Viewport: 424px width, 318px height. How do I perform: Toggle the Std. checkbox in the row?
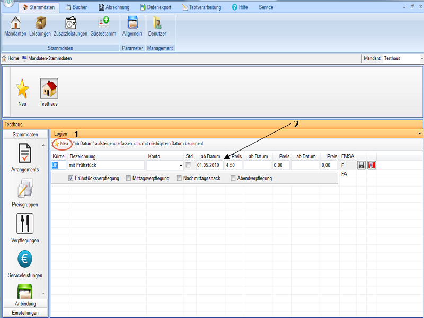pyautogui.click(x=188, y=165)
